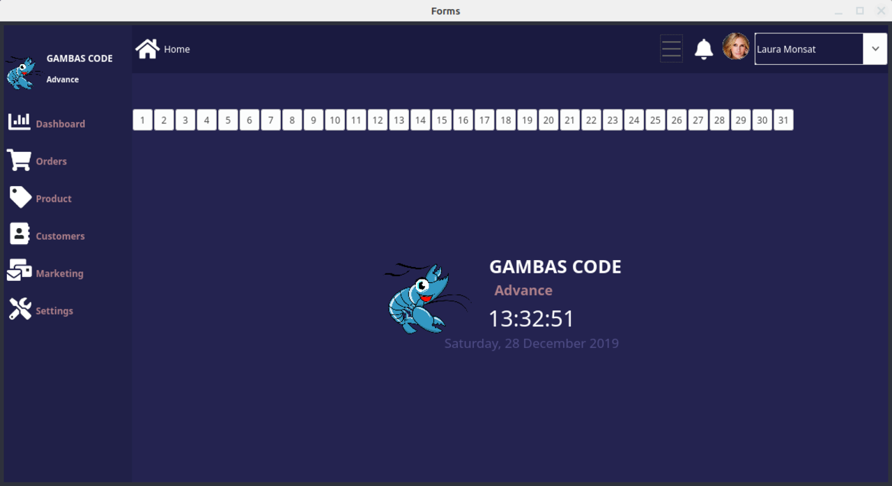892x486 pixels.
Task: Select day button 11
Action: [356, 120]
